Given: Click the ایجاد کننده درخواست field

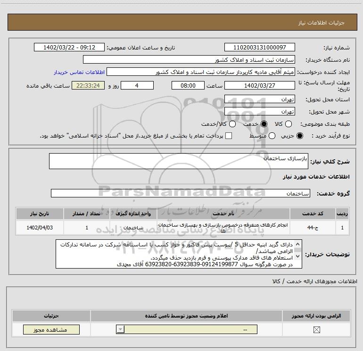Looking at the screenshot, I should pos(201,72).
